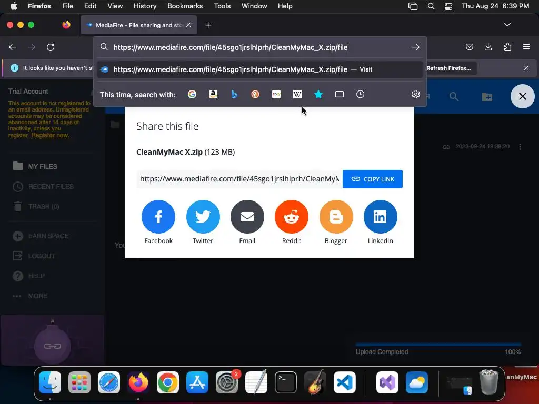
Task: Click into the Firefox address bar
Action: 259,47
